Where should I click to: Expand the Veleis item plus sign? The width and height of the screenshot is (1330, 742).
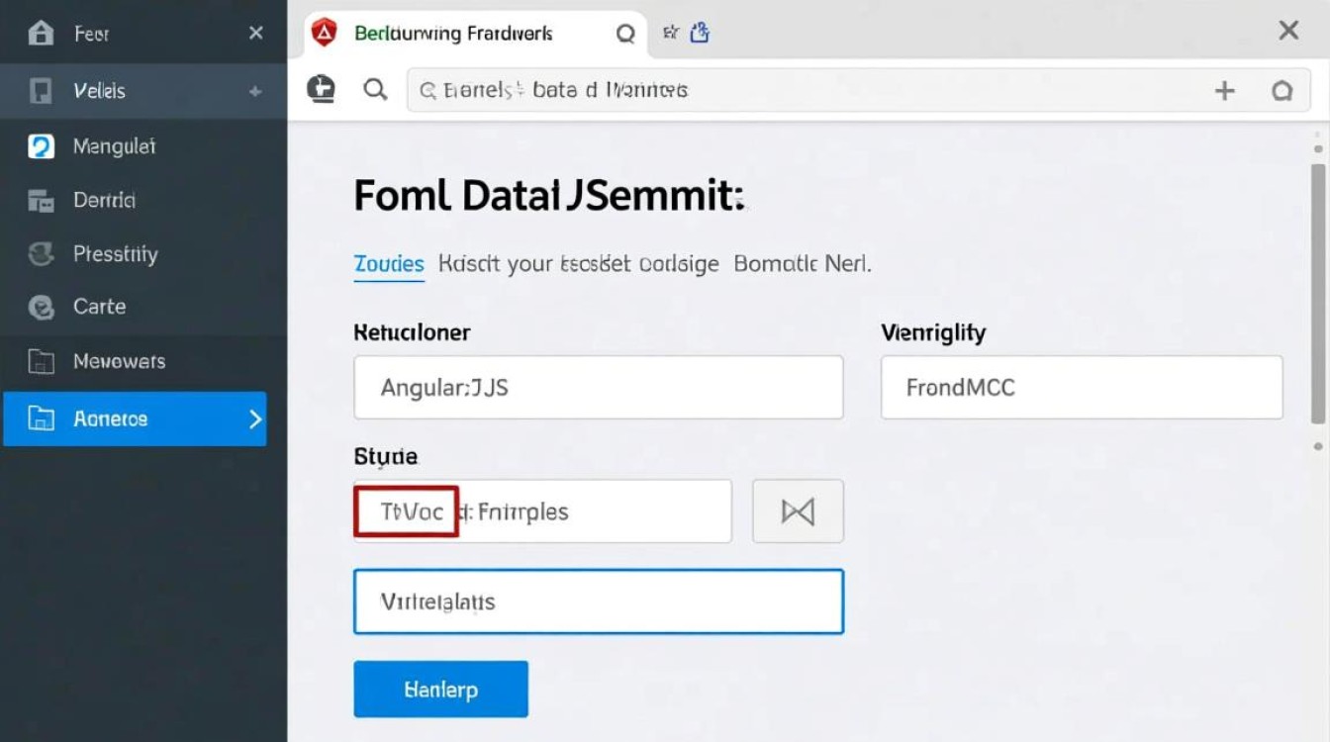coord(255,91)
